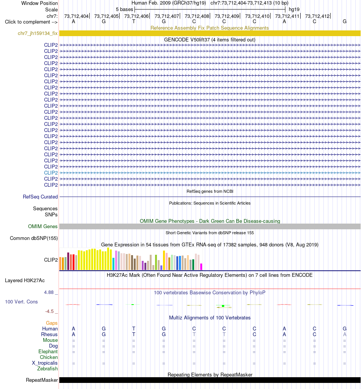Click "GENCODE V50lift37 (4 items filtered out)" title

click(x=210, y=40)
